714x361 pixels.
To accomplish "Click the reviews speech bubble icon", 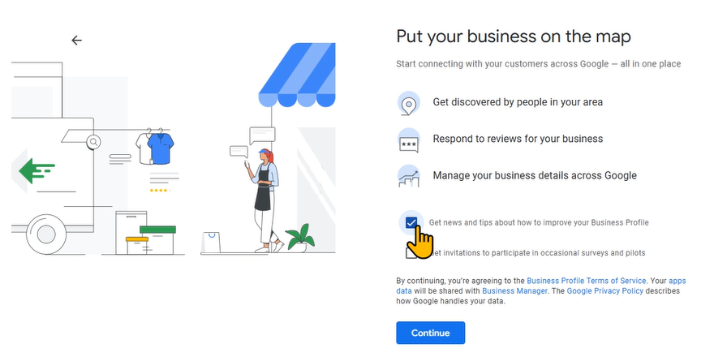I will (x=408, y=140).
